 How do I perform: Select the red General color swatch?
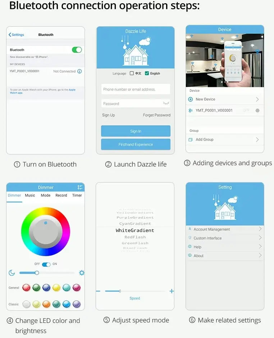26,287
